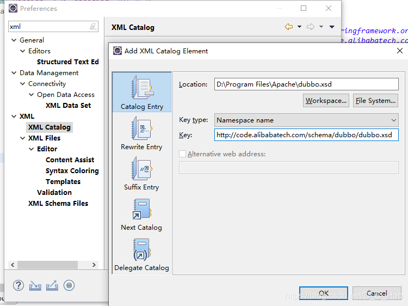Click the File System... button

[x=375, y=101]
